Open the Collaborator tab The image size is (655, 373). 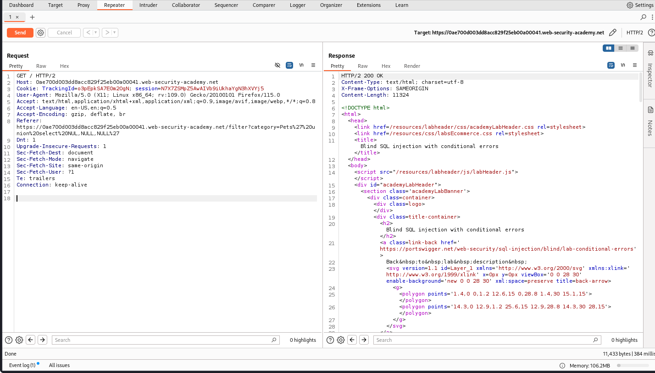point(186,5)
